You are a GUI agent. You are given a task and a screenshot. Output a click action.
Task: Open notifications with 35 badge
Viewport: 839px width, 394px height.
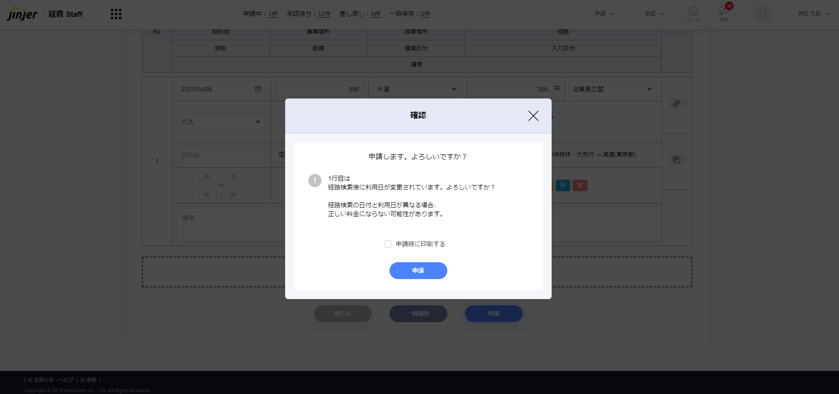pos(724,13)
